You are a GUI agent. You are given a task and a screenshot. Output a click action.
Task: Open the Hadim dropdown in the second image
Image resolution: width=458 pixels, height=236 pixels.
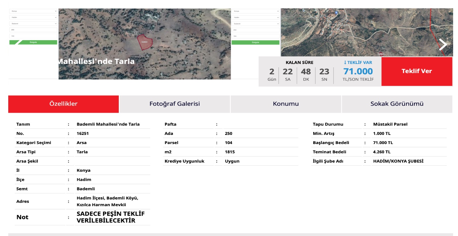click(x=256, y=17)
